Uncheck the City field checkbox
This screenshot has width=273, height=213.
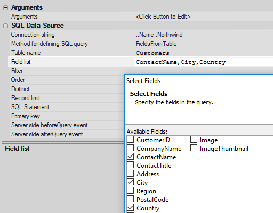coord(131,182)
